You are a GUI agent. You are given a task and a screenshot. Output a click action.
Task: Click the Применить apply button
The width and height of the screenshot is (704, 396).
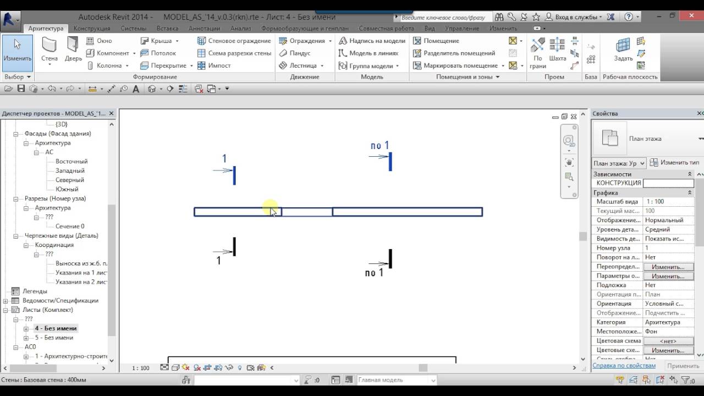683,366
